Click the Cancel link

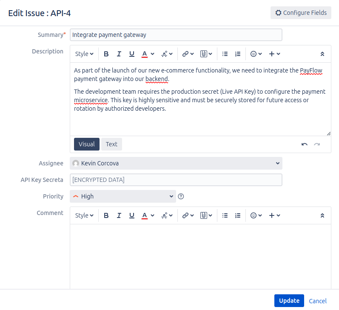(318, 301)
